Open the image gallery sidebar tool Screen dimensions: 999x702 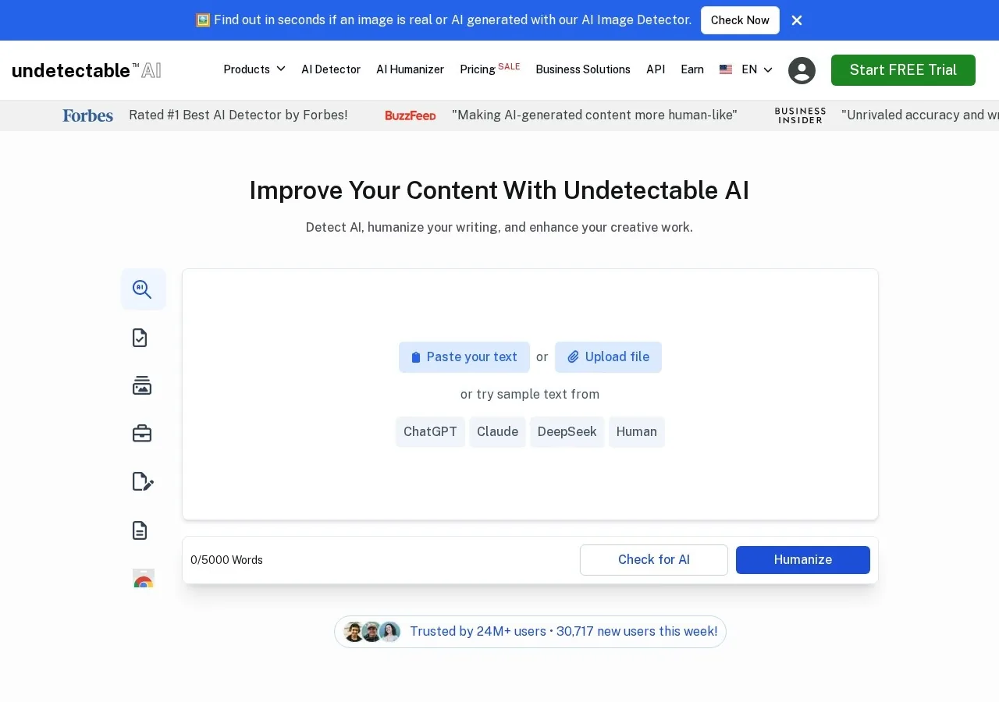click(142, 385)
